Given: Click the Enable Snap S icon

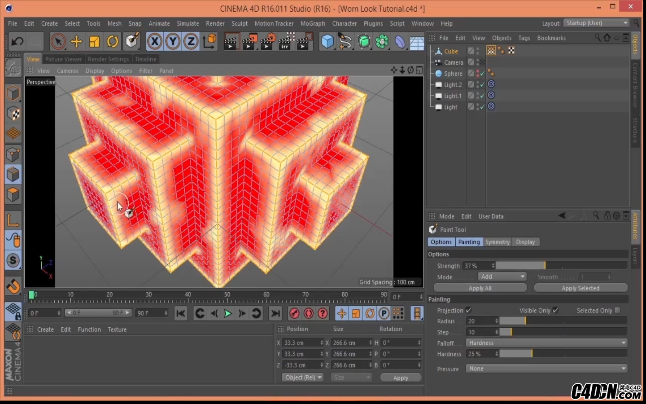Looking at the screenshot, I should click(13, 260).
